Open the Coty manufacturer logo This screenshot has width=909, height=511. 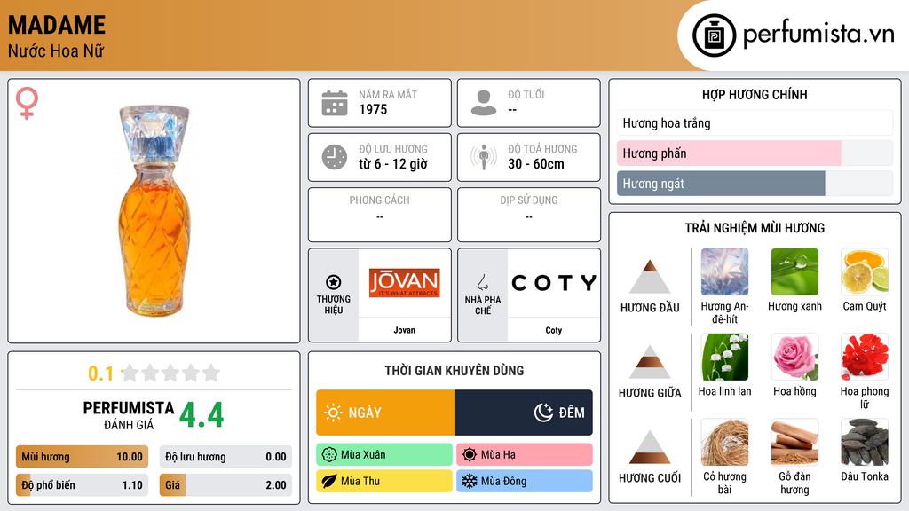(x=554, y=283)
